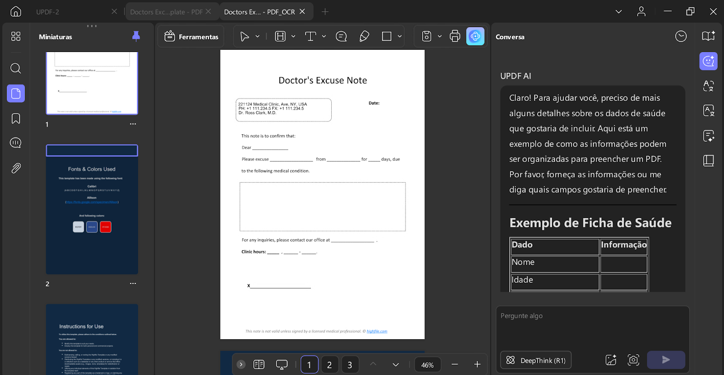
Task: Open the 46% zoom level field
Action: [x=428, y=365]
